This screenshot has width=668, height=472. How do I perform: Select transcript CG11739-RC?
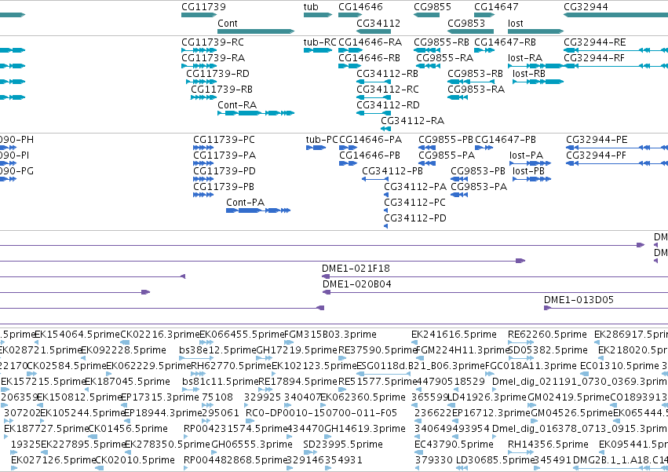coord(199,50)
